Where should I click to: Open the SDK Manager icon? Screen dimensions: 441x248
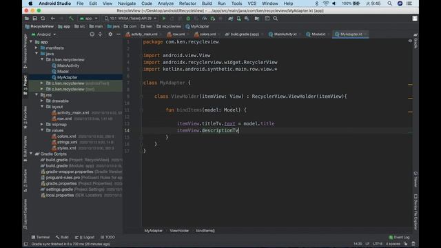tap(247, 19)
